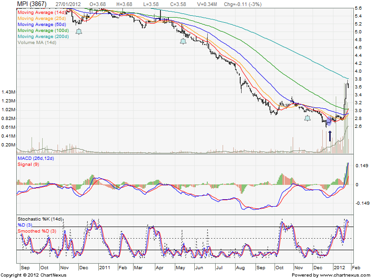Click the 2012 label on the time axis
This screenshot has width=371, height=278.
(x=340, y=268)
